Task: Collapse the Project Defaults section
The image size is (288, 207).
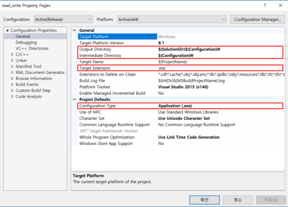Action: click(74, 100)
